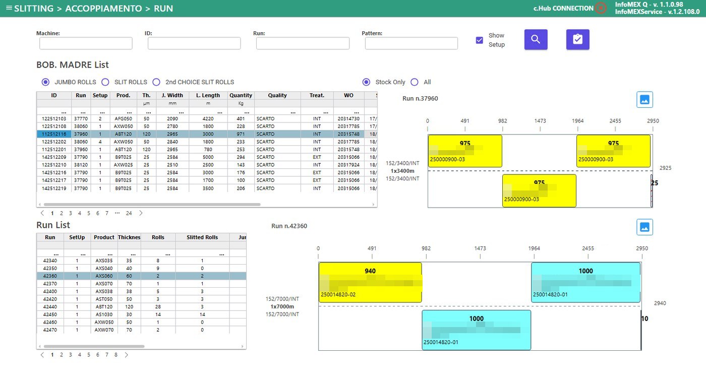Click the c.Hub connection status icon
This screenshot has height=383, width=706.
click(x=600, y=8)
